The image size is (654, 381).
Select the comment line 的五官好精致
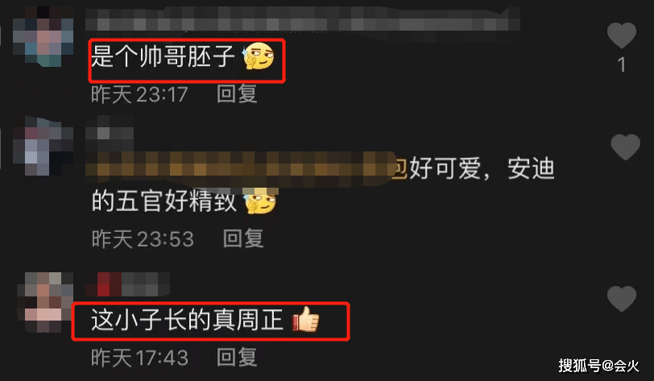pyautogui.click(x=164, y=201)
